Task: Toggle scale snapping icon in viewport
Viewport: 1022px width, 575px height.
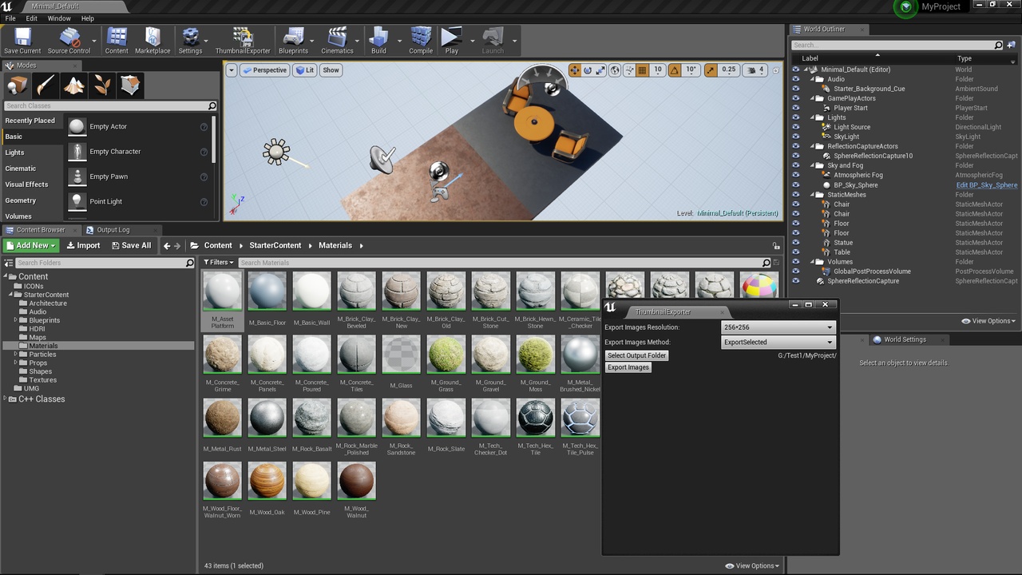Action: pos(711,70)
